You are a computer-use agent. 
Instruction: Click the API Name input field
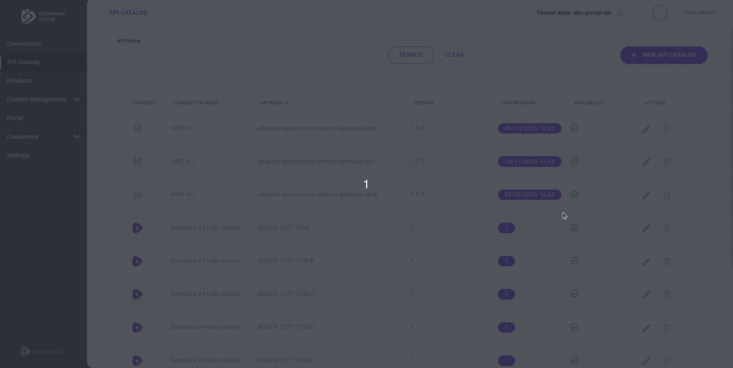pos(245,55)
